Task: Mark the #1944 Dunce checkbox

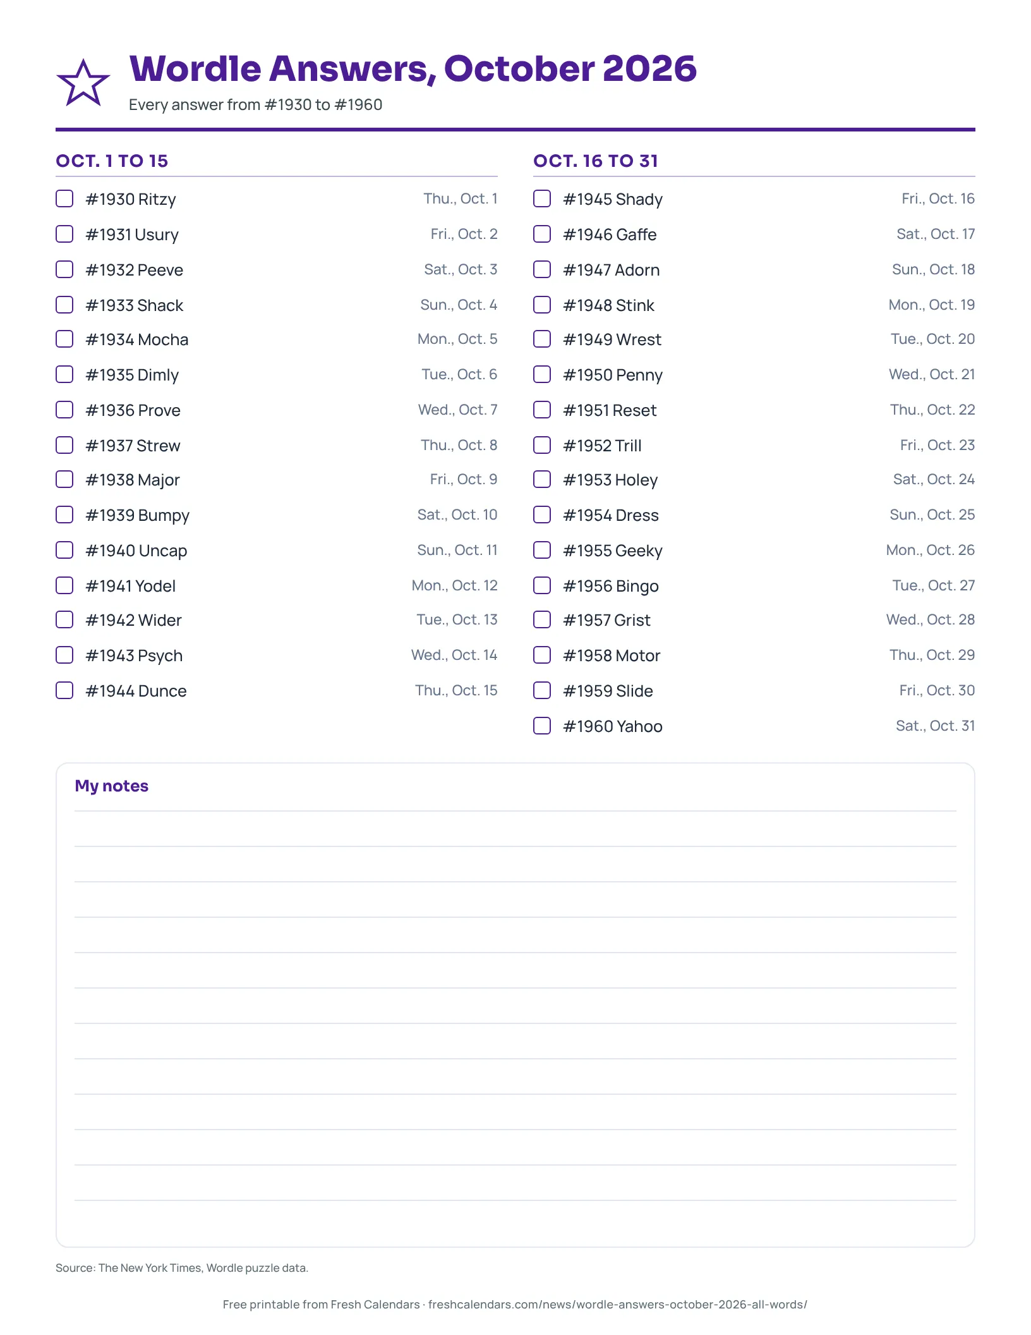Action: [64, 690]
